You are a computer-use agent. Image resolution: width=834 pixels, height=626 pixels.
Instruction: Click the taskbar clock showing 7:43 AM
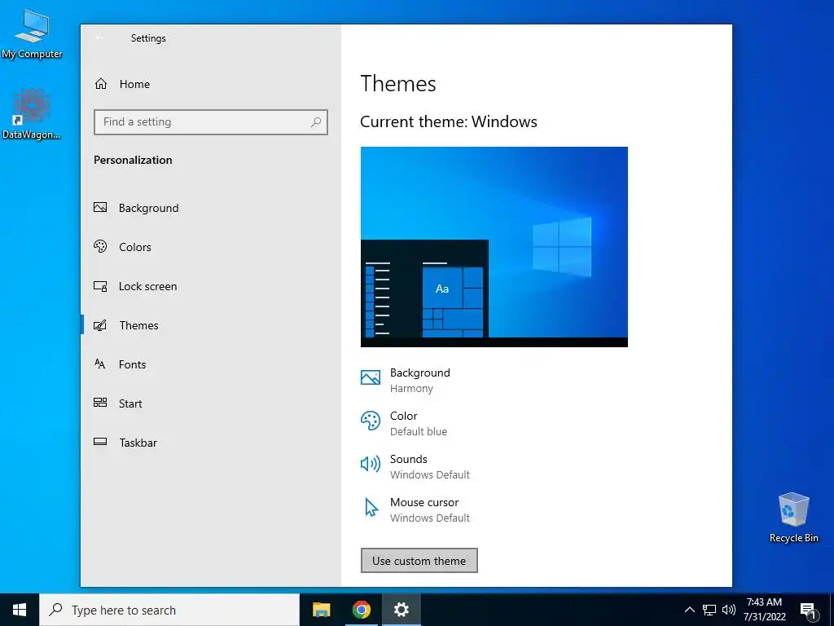764,610
